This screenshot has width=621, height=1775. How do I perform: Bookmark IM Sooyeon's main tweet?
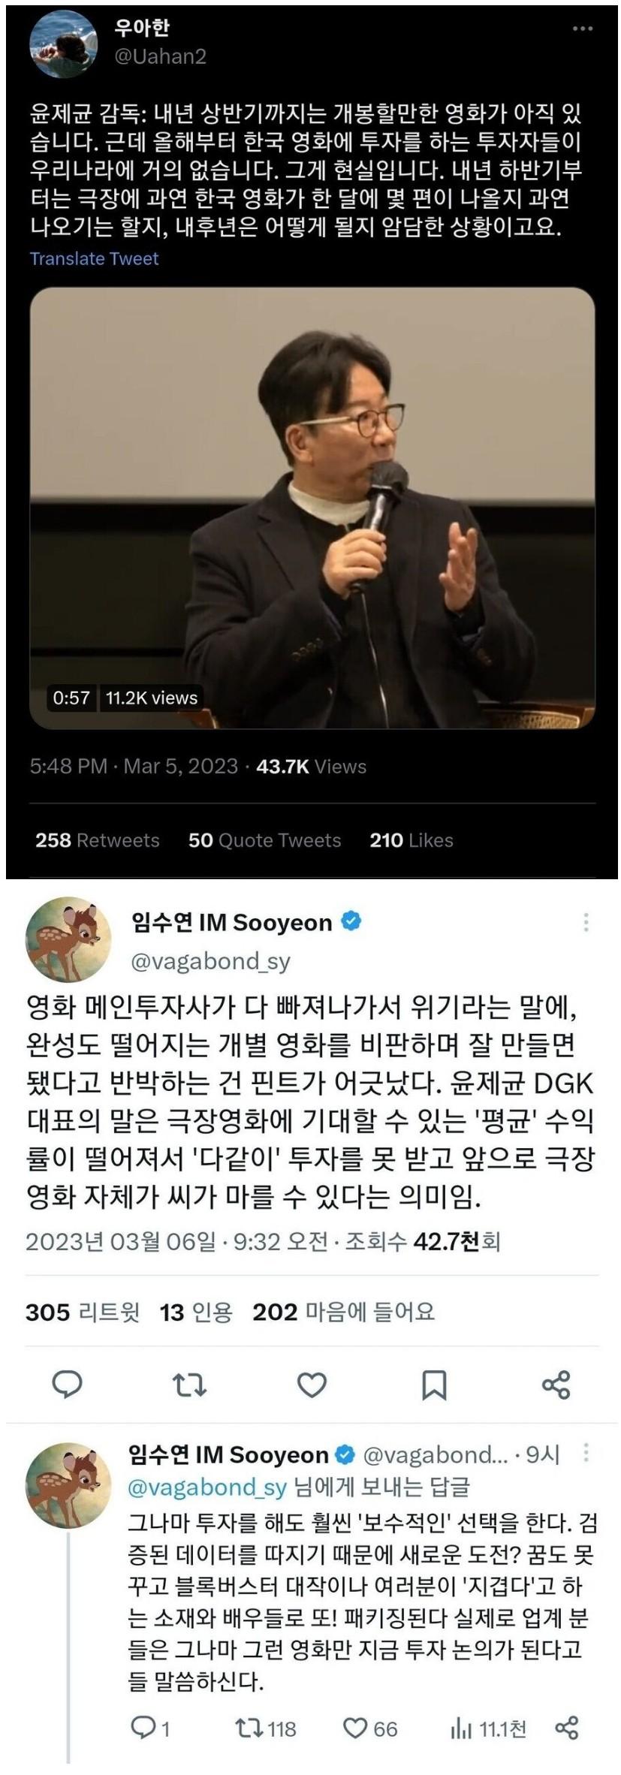pos(434,1385)
